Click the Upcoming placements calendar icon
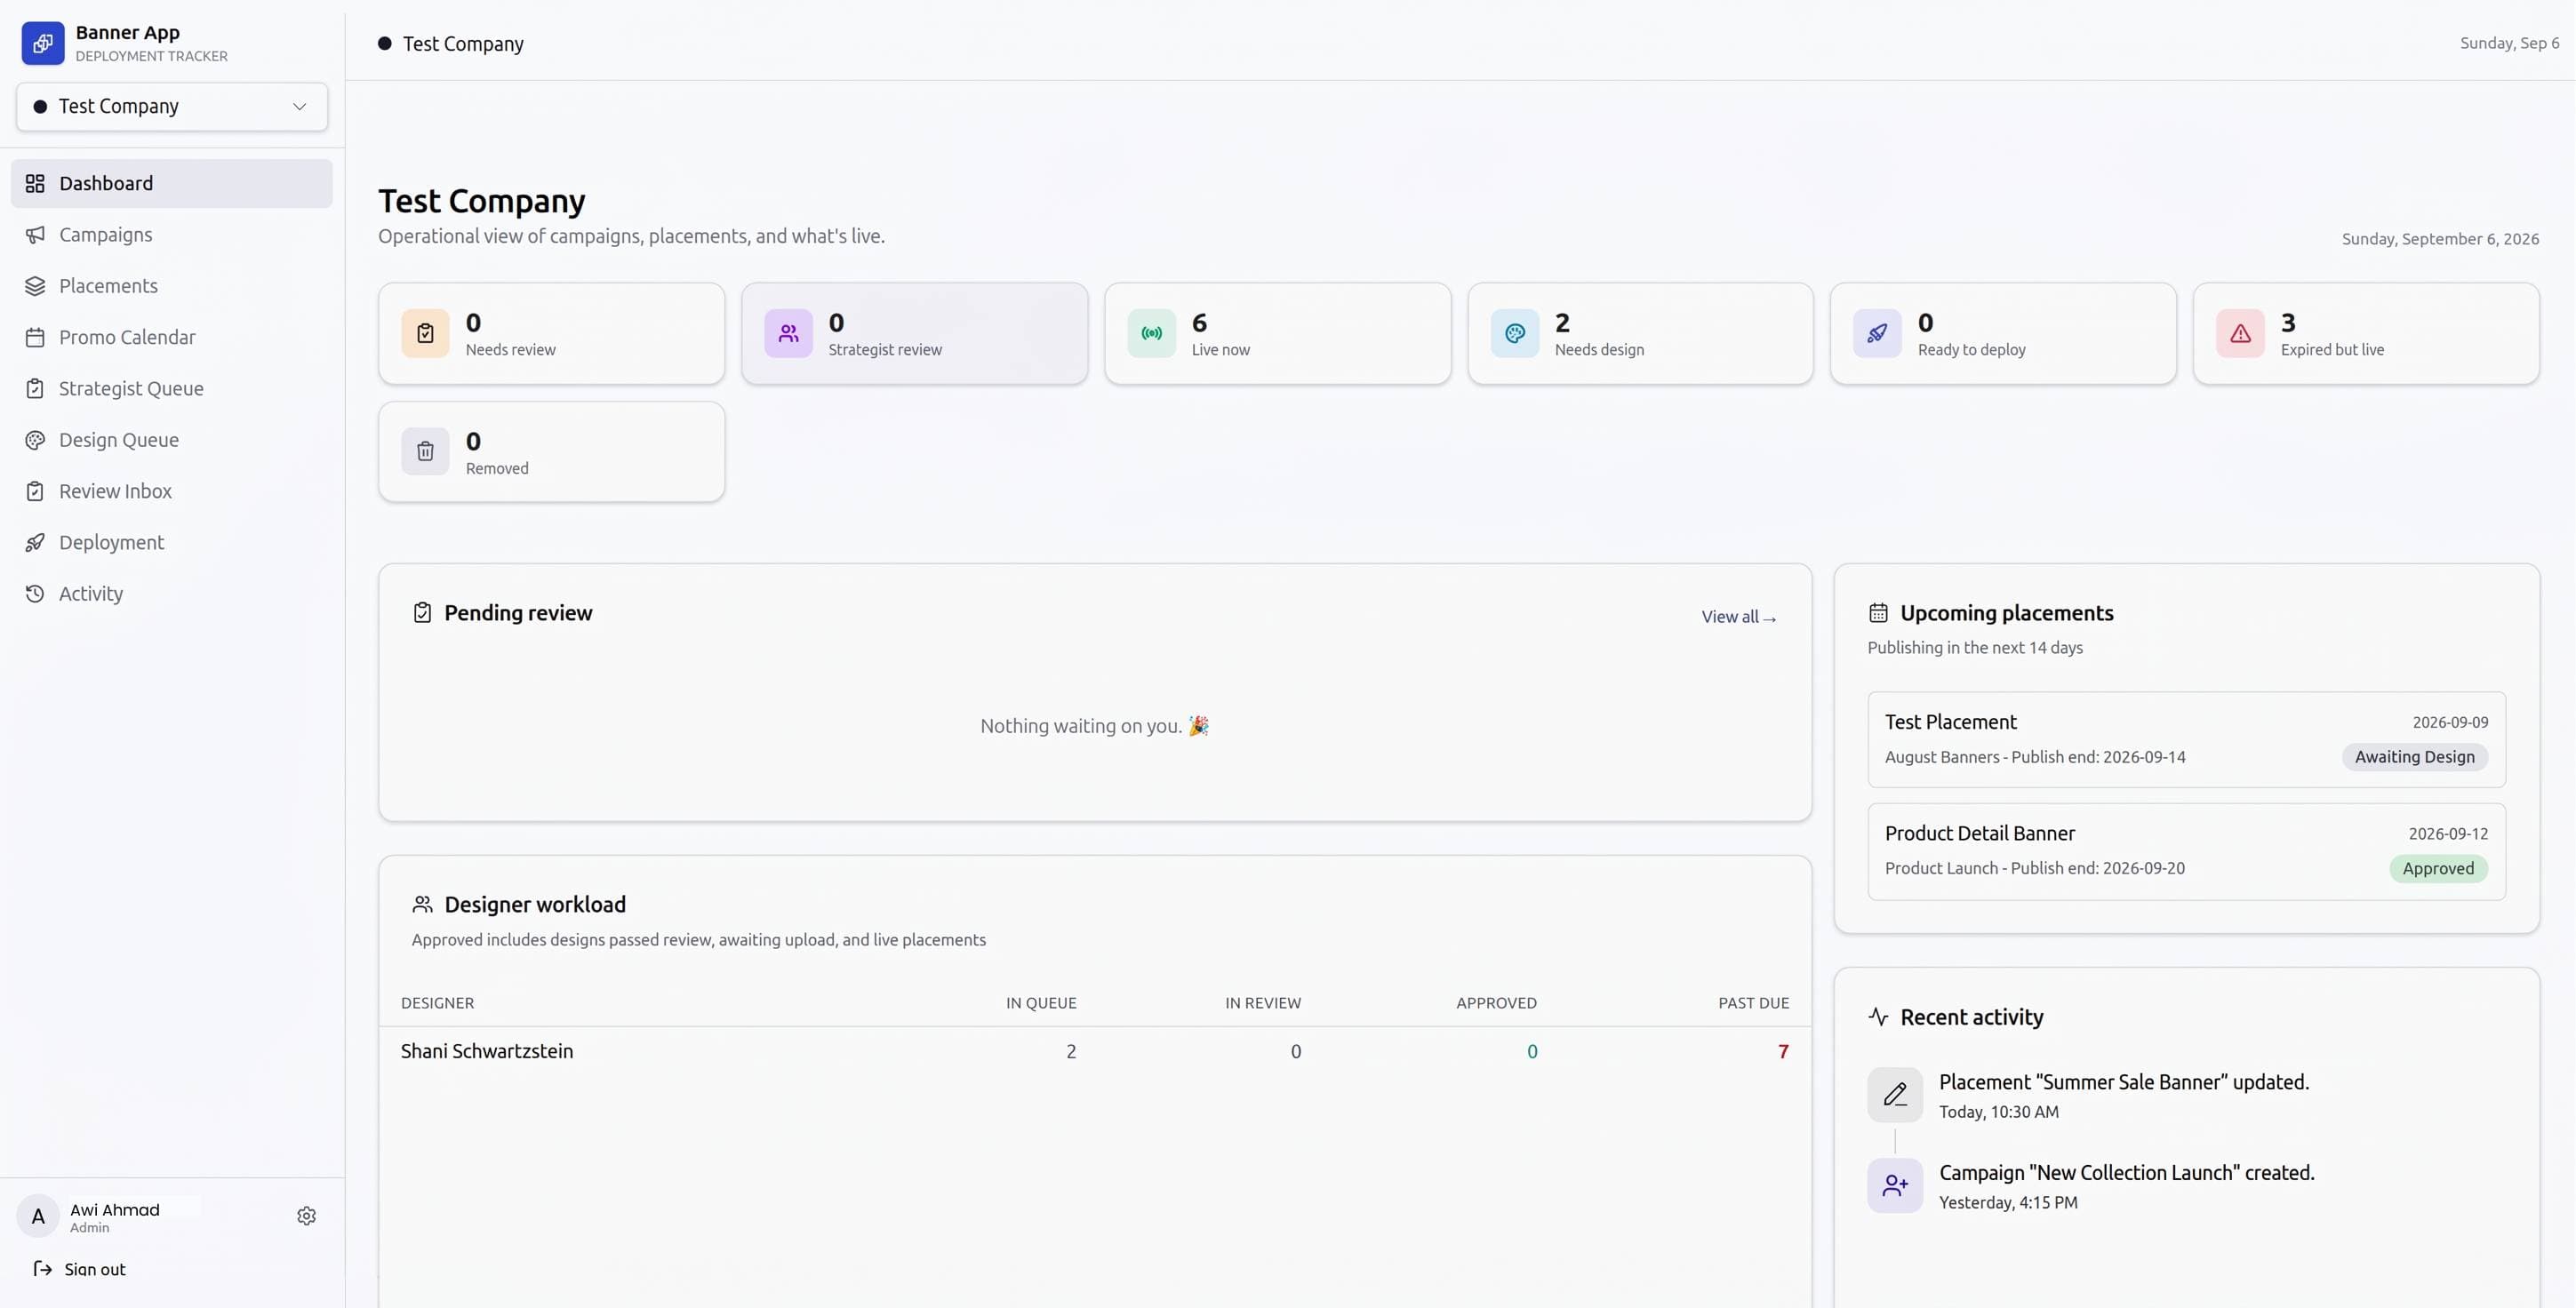2576x1308 pixels. [1878, 613]
